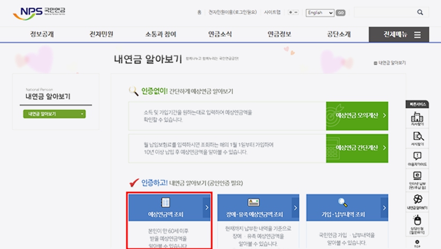The width and height of the screenshot is (441, 249).
Task: Open 가입·납부내역 조회 card title
Action: [x=343, y=214]
